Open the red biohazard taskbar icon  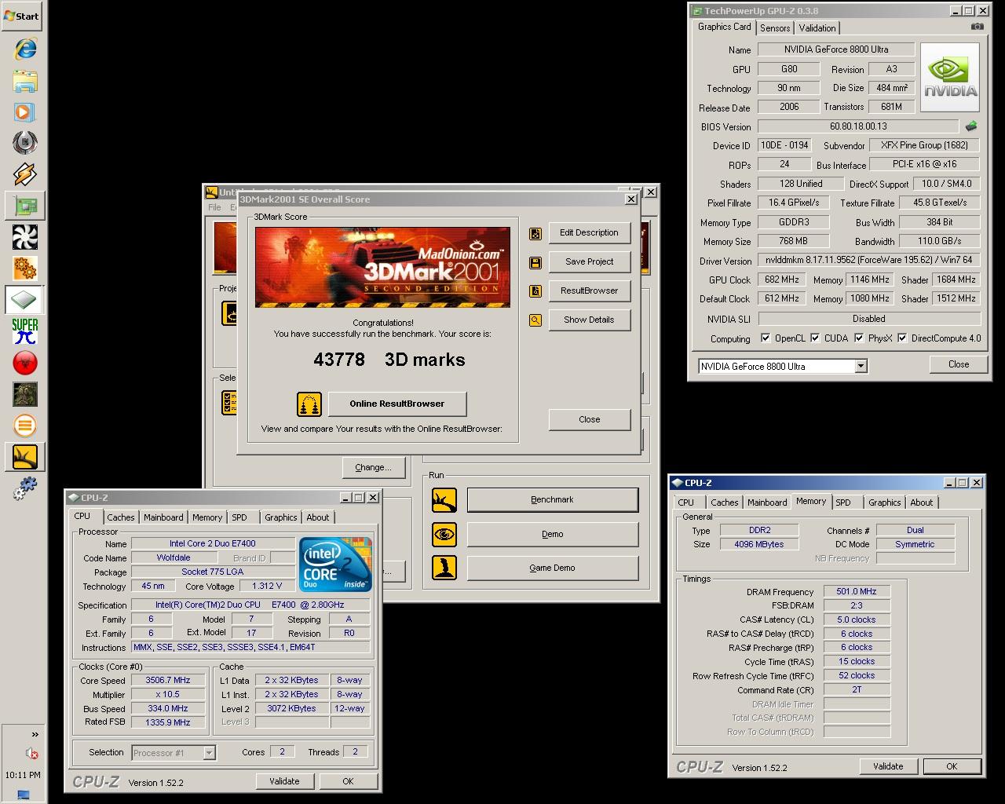tap(24, 363)
